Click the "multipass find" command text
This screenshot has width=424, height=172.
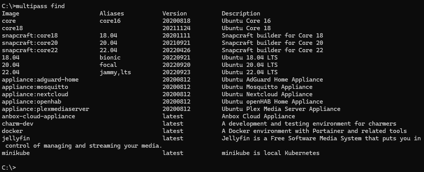(x=42, y=6)
